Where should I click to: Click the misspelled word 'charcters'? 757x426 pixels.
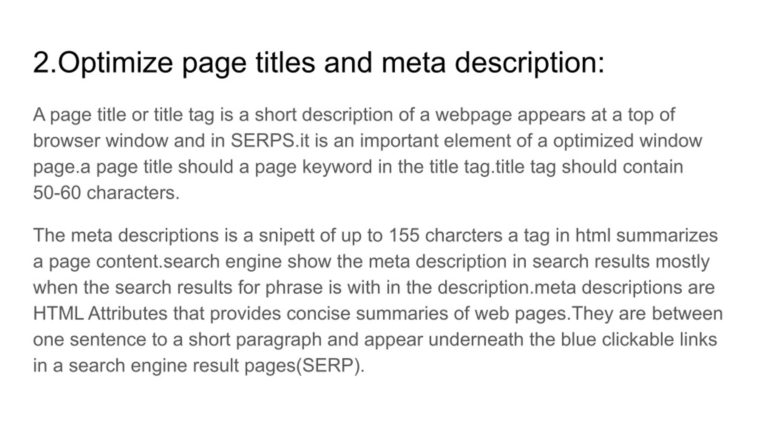tap(464, 235)
